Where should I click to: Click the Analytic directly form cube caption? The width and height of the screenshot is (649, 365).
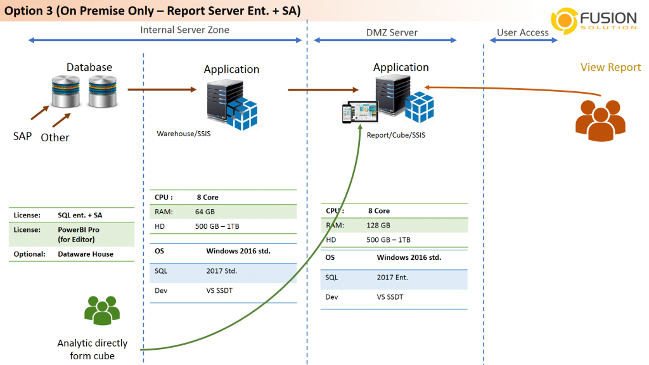click(93, 350)
